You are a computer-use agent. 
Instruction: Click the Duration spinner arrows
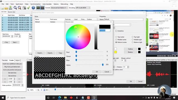pos(20,36)
